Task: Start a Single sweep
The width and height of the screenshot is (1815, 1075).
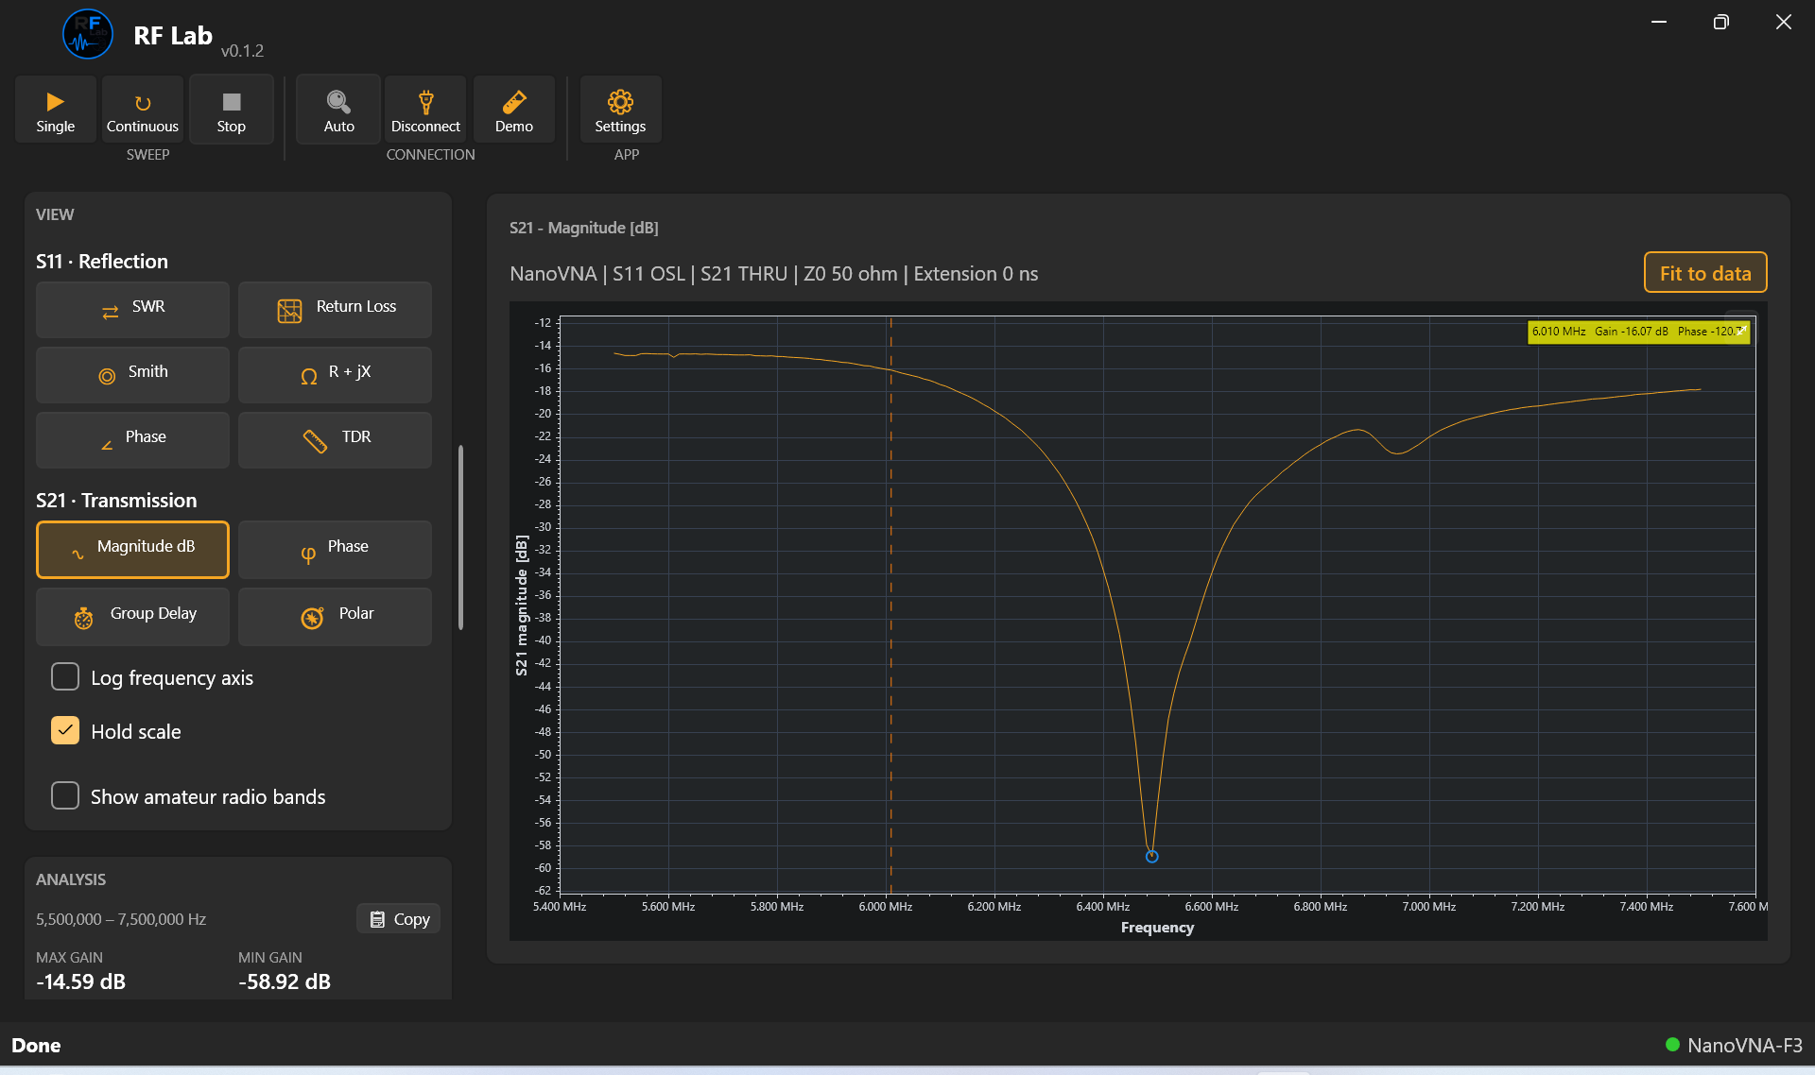Action: 56,111
